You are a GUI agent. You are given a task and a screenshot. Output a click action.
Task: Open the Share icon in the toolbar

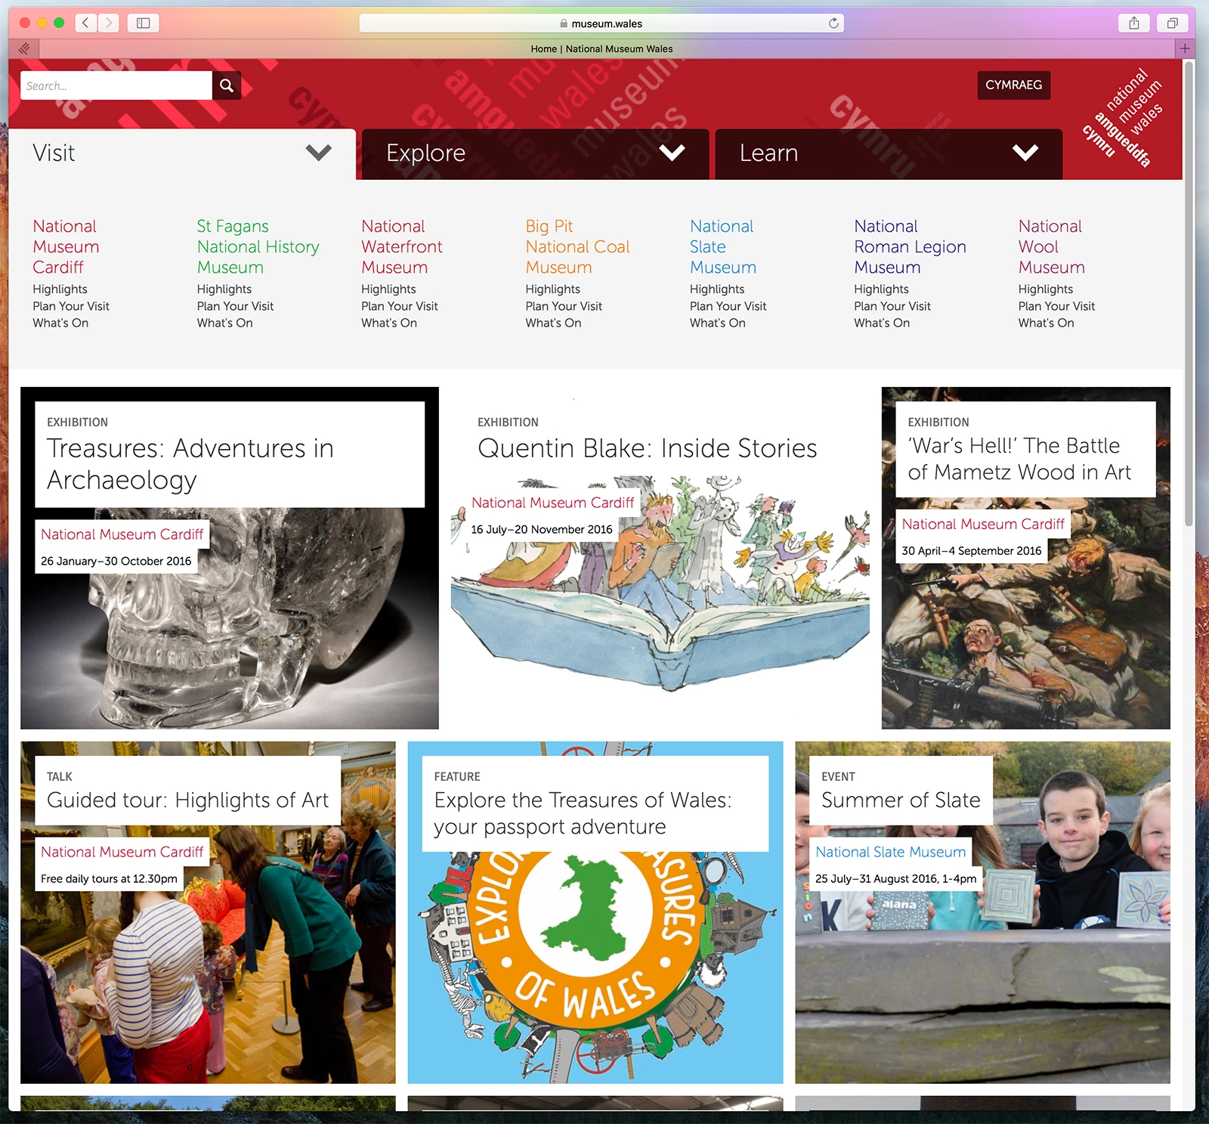tap(1133, 23)
